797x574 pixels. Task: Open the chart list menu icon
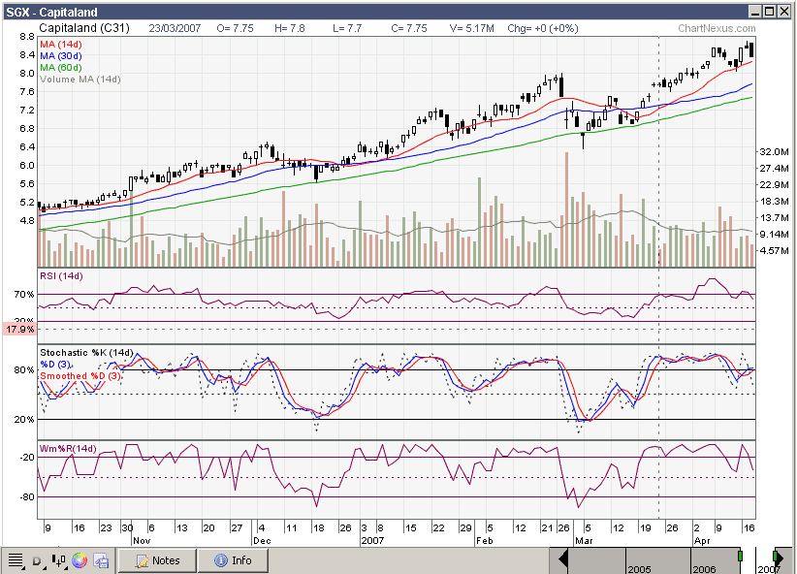click(x=16, y=560)
